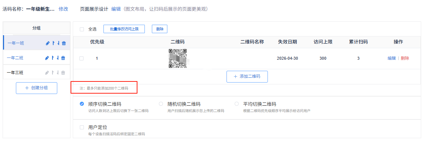Tick the checkbox for priority 1 row
Image resolution: width=426 pixels, height=143 pixels.
click(x=82, y=58)
